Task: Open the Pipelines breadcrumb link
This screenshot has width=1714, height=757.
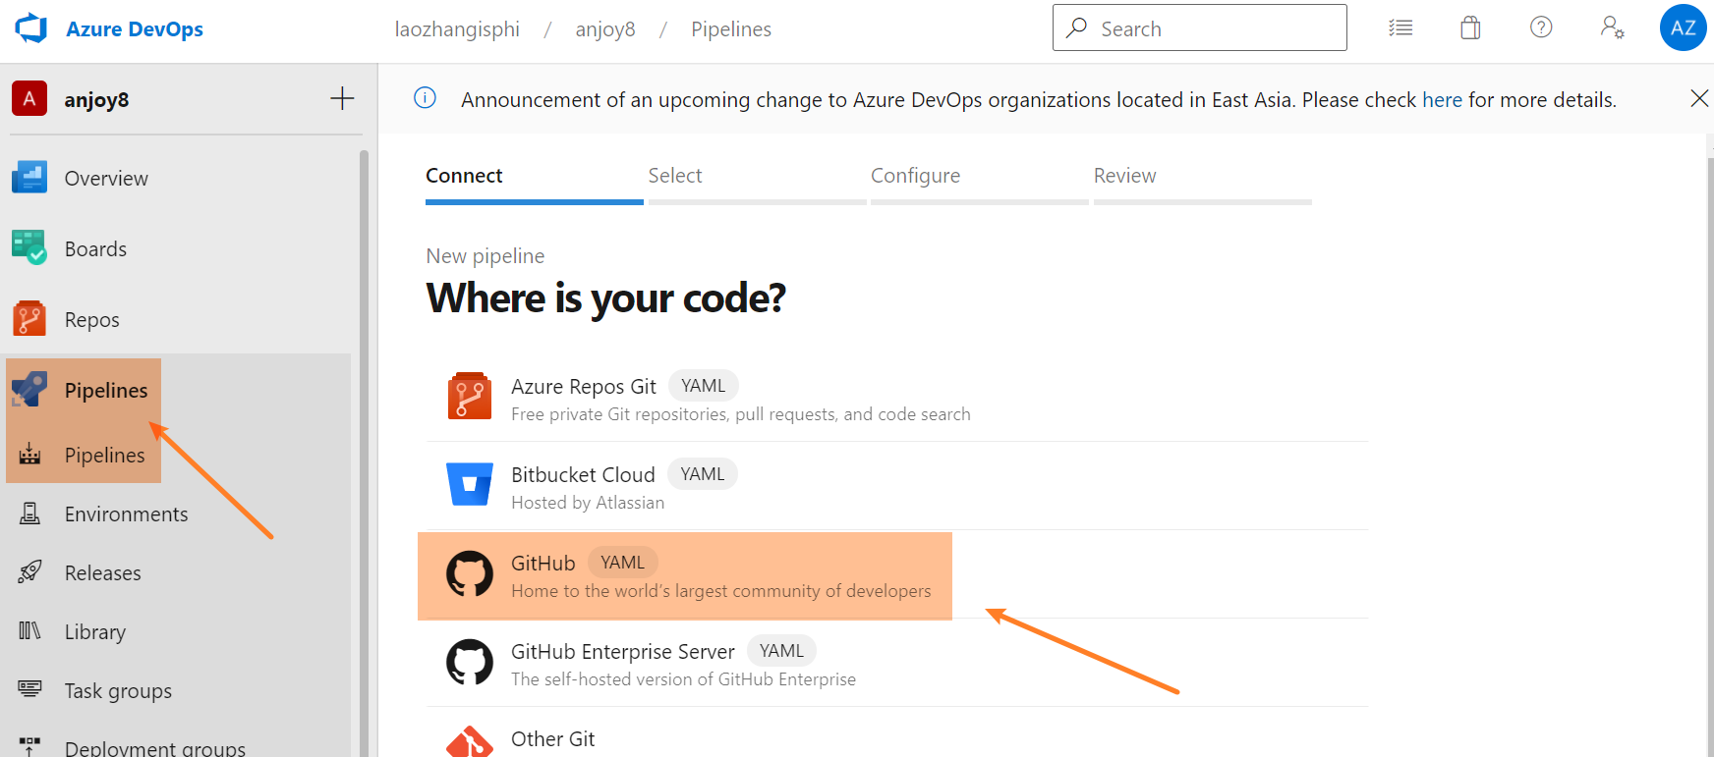Action: pos(731,29)
